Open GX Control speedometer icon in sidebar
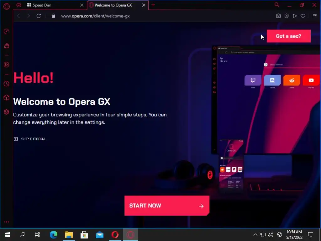The height and width of the screenshot is (241, 321). tap(7, 31)
